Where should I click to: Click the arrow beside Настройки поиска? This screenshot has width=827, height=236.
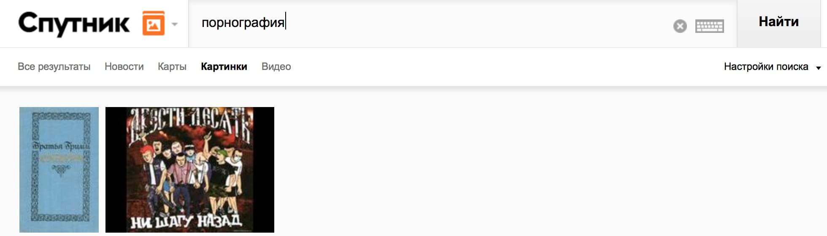tap(818, 68)
